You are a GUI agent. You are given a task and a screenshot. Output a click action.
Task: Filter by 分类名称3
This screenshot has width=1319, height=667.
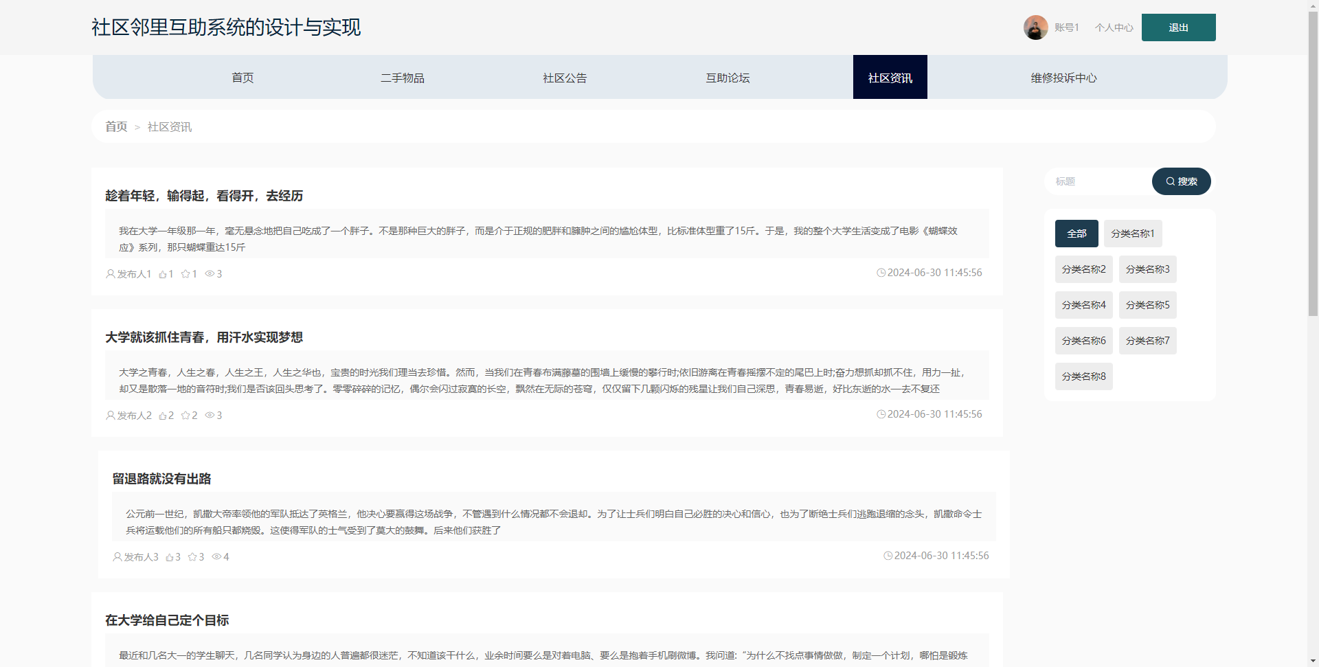pos(1147,269)
